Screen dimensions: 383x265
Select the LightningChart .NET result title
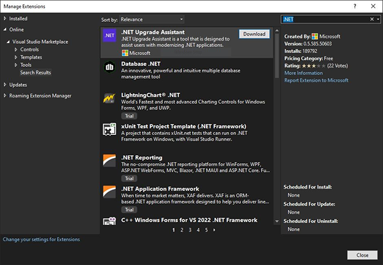(x=150, y=95)
